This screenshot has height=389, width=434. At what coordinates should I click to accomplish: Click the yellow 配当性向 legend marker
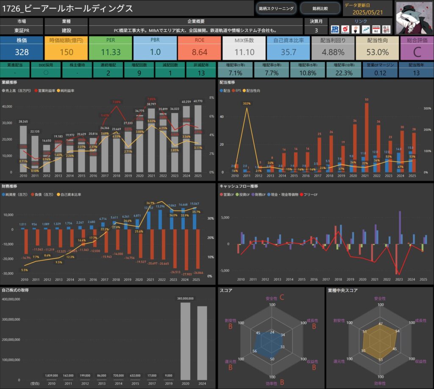click(x=244, y=91)
